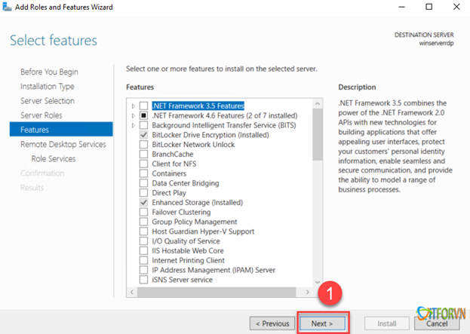Toggle IIS Hostable Web Core checkbox
470x334 pixels.
(x=143, y=251)
